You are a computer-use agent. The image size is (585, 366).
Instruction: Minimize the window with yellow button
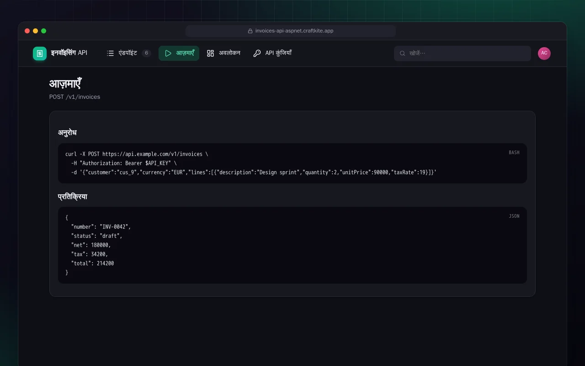(36, 31)
